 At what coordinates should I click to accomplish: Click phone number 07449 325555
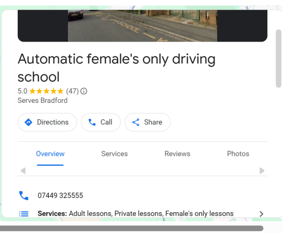pyautogui.click(x=60, y=196)
